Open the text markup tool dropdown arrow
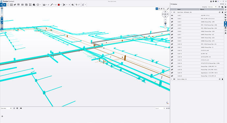The width and height of the screenshot is (227, 123). tap(86, 5)
